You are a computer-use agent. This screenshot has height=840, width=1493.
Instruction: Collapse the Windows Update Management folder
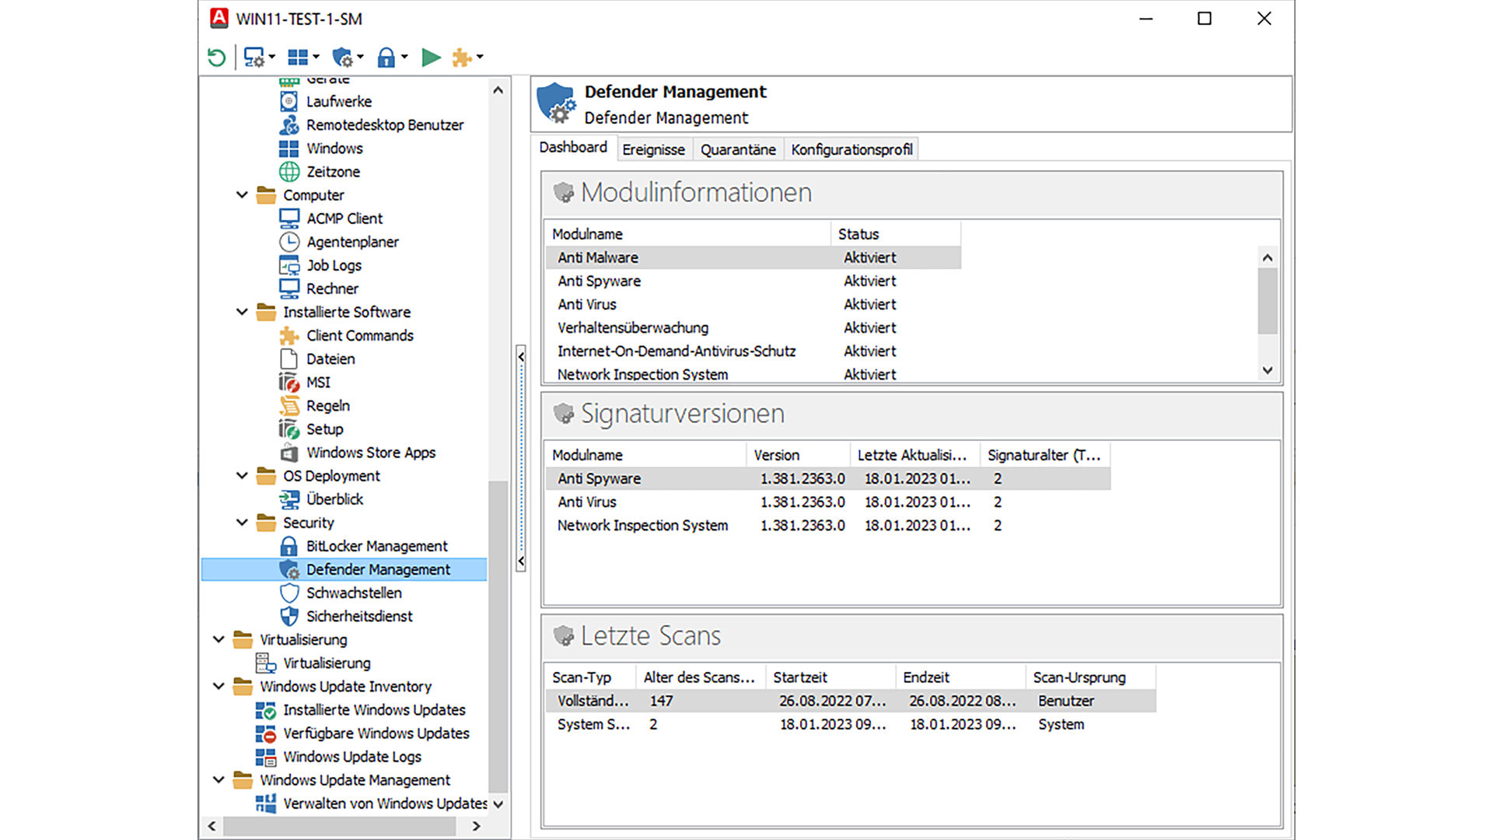[219, 779]
